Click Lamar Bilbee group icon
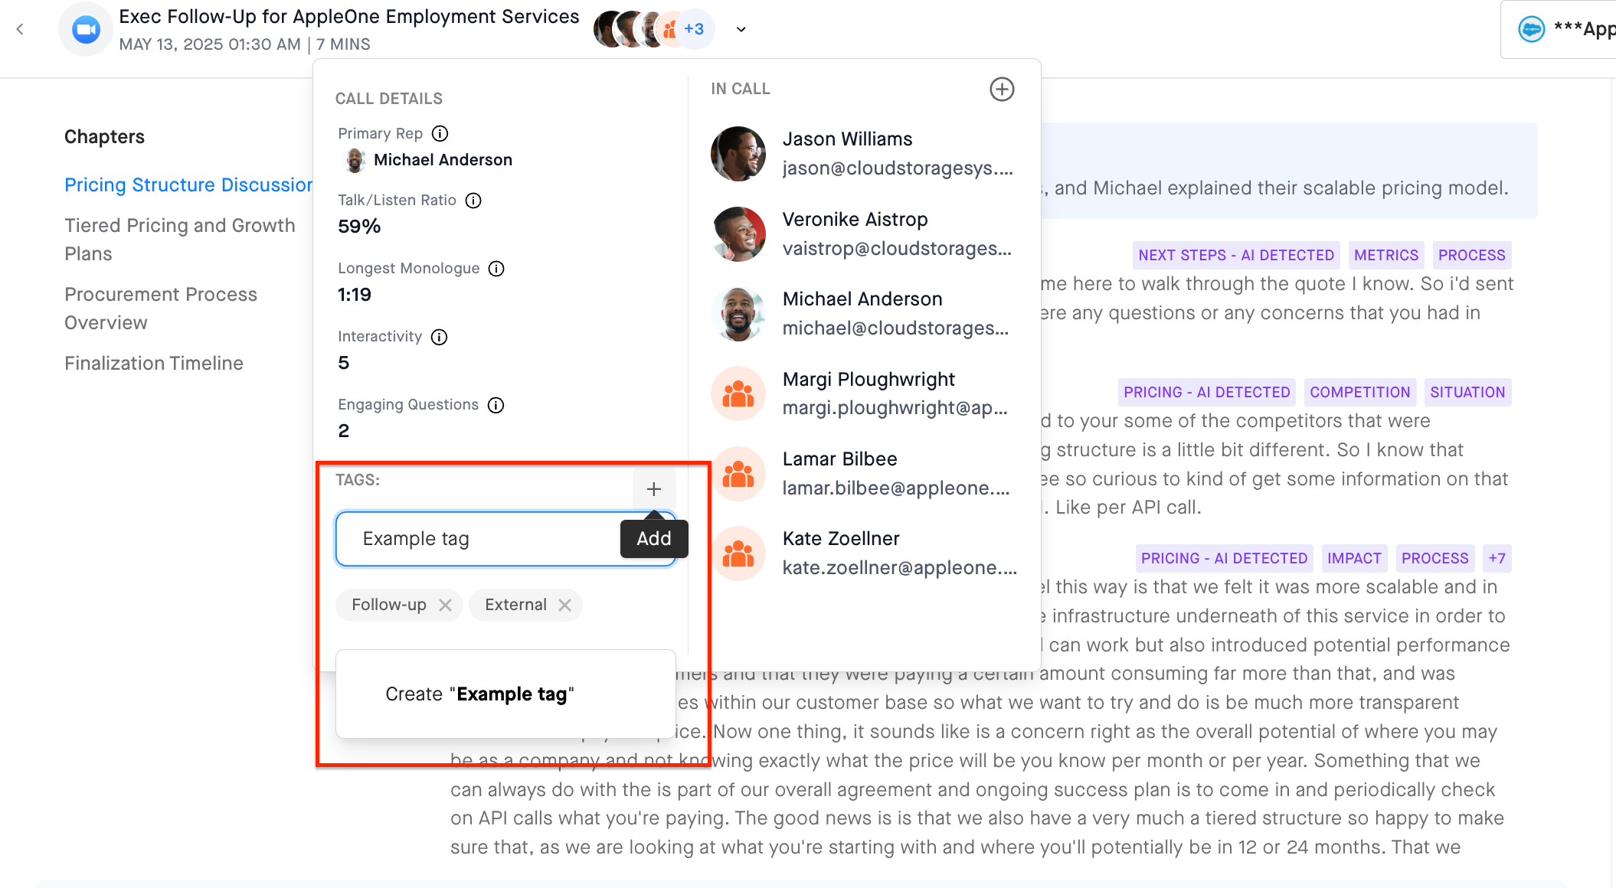The image size is (1616, 888). (x=738, y=474)
